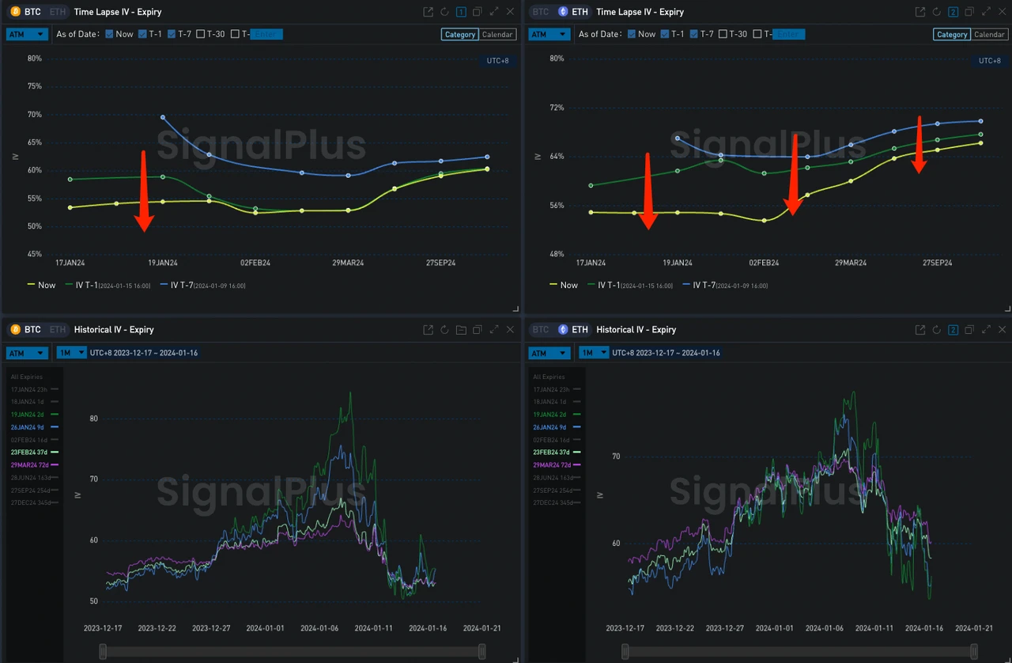Select the Category tab on ETH panel

click(951, 34)
